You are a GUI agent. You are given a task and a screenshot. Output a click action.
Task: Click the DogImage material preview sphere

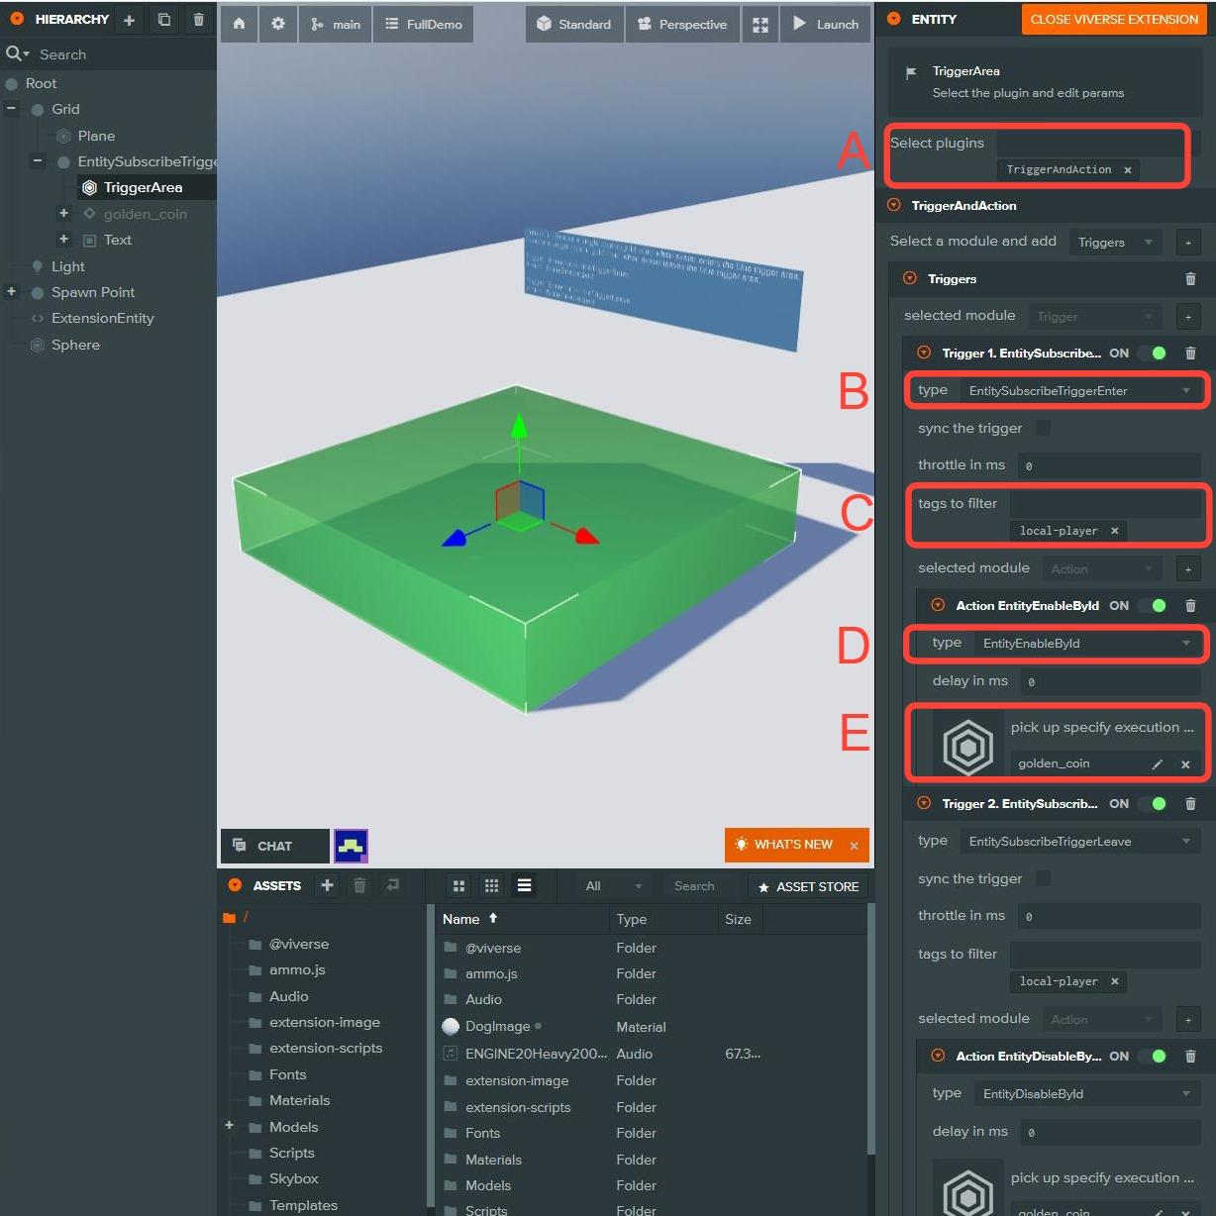(451, 1027)
